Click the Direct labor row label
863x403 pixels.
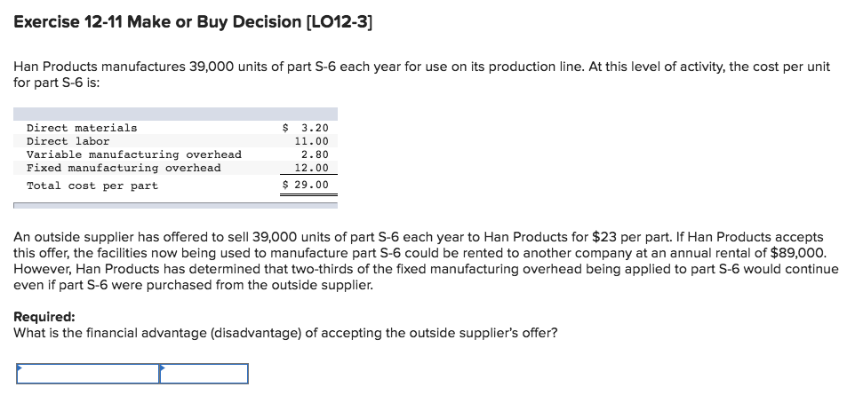point(68,141)
